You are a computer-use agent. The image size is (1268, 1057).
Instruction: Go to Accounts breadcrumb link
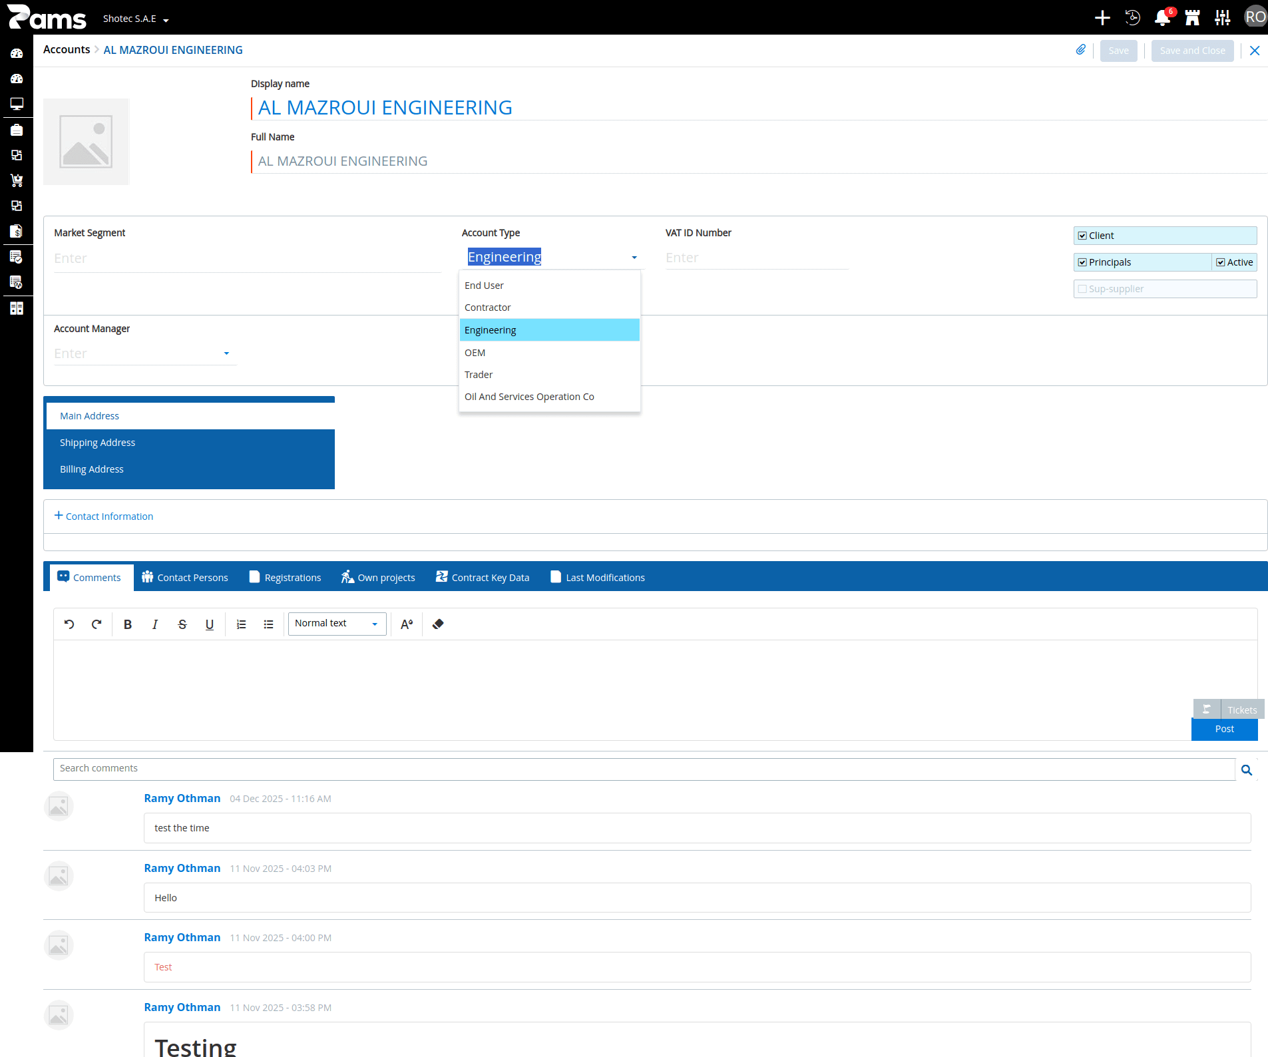pos(67,50)
